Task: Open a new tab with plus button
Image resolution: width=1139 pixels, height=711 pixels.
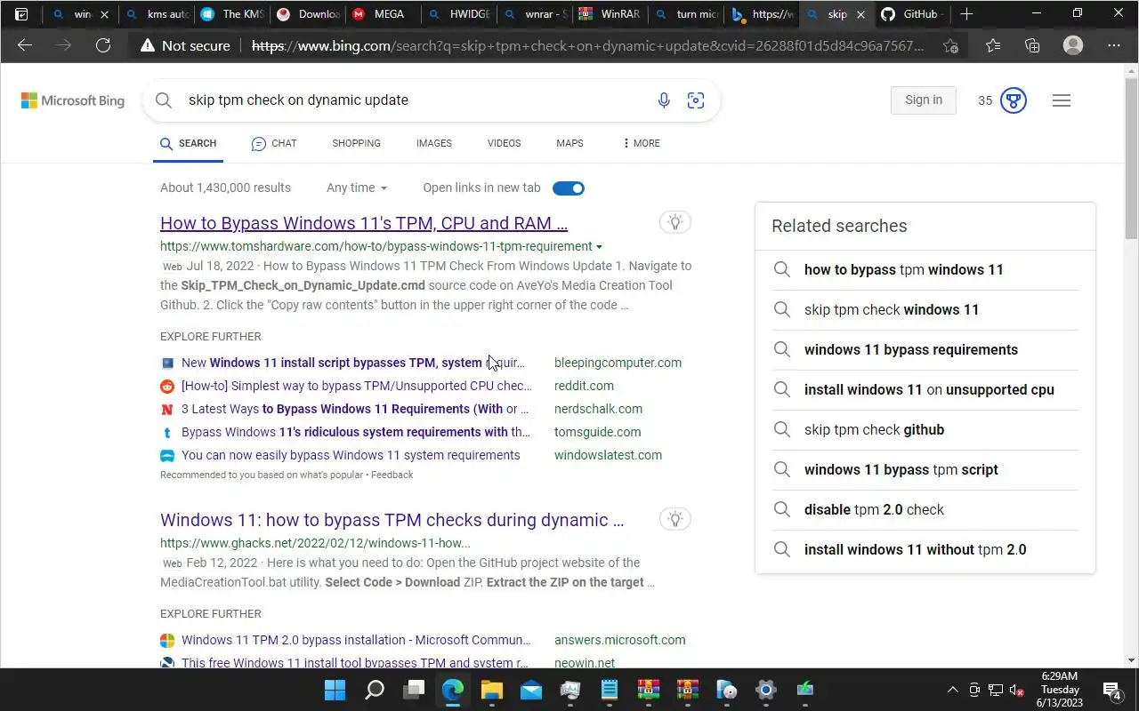Action: (x=966, y=14)
